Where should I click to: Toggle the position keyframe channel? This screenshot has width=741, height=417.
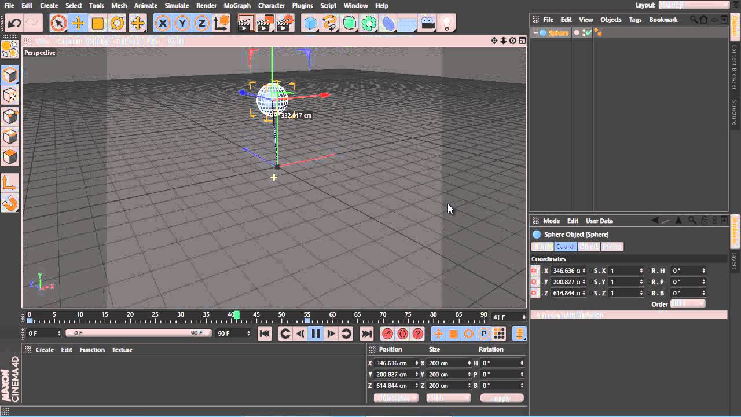point(438,334)
